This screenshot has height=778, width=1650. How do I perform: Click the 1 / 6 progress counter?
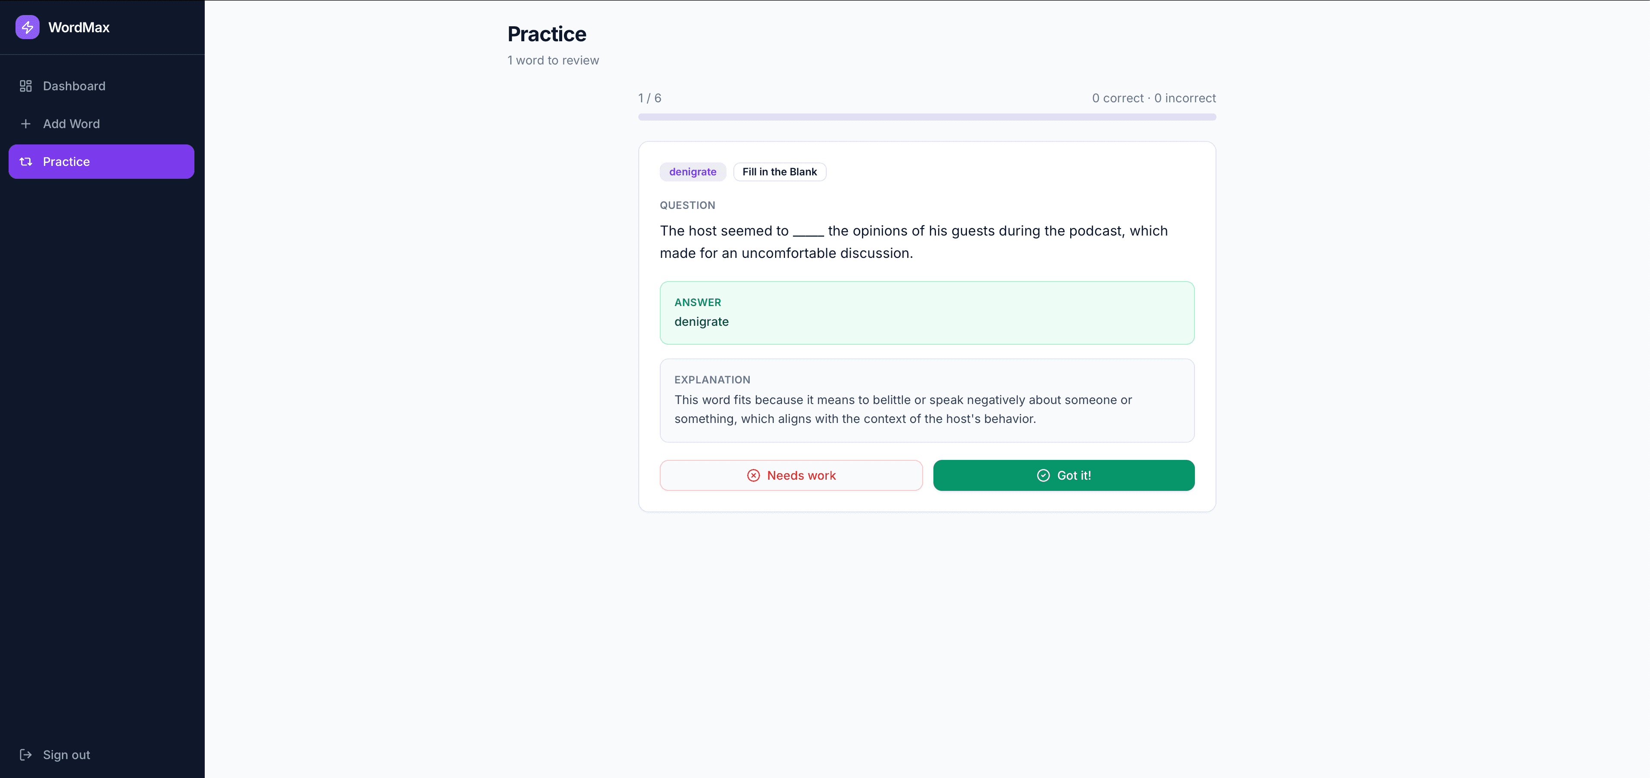coord(650,98)
